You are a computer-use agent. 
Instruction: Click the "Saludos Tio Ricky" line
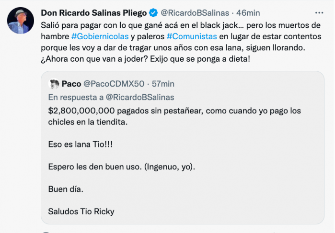point(81,211)
